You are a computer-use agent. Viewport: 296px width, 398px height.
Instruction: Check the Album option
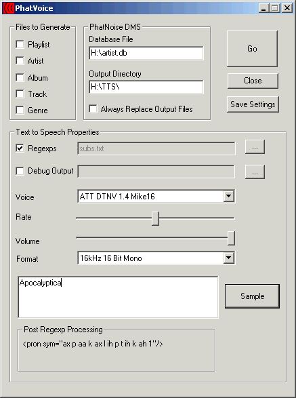20,77
